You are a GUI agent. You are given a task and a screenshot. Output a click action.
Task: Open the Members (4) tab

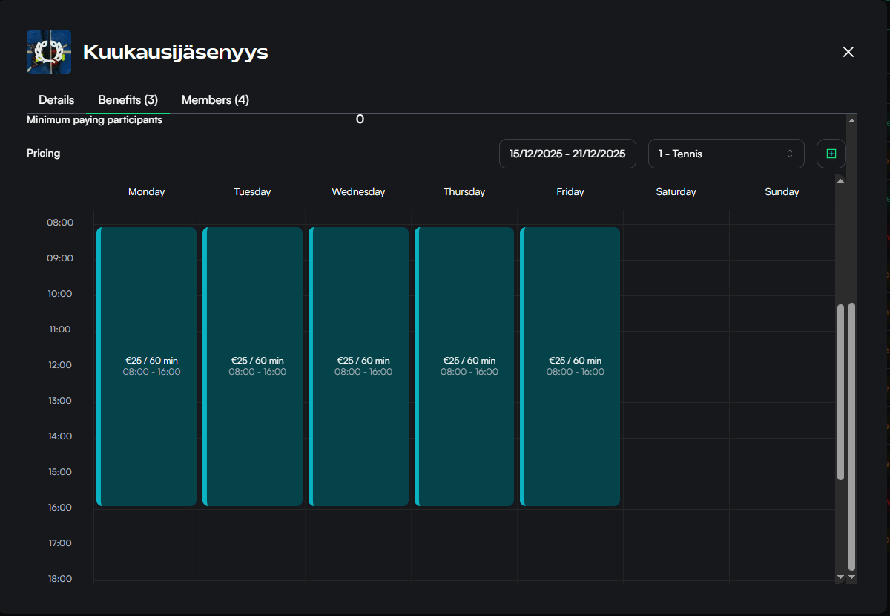215,99
